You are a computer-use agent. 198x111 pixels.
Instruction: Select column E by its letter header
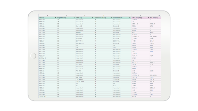[122, 15]
